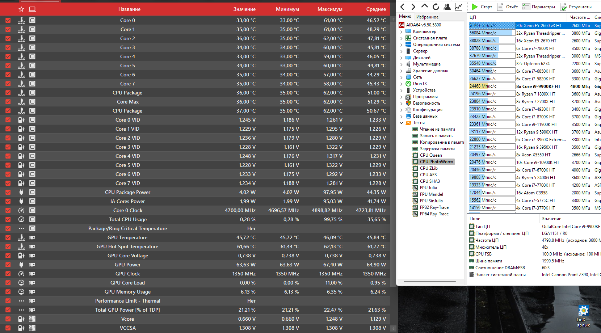
Task: Click the gauge icon for GPU Clock
Action: click(x=21, y=274)
